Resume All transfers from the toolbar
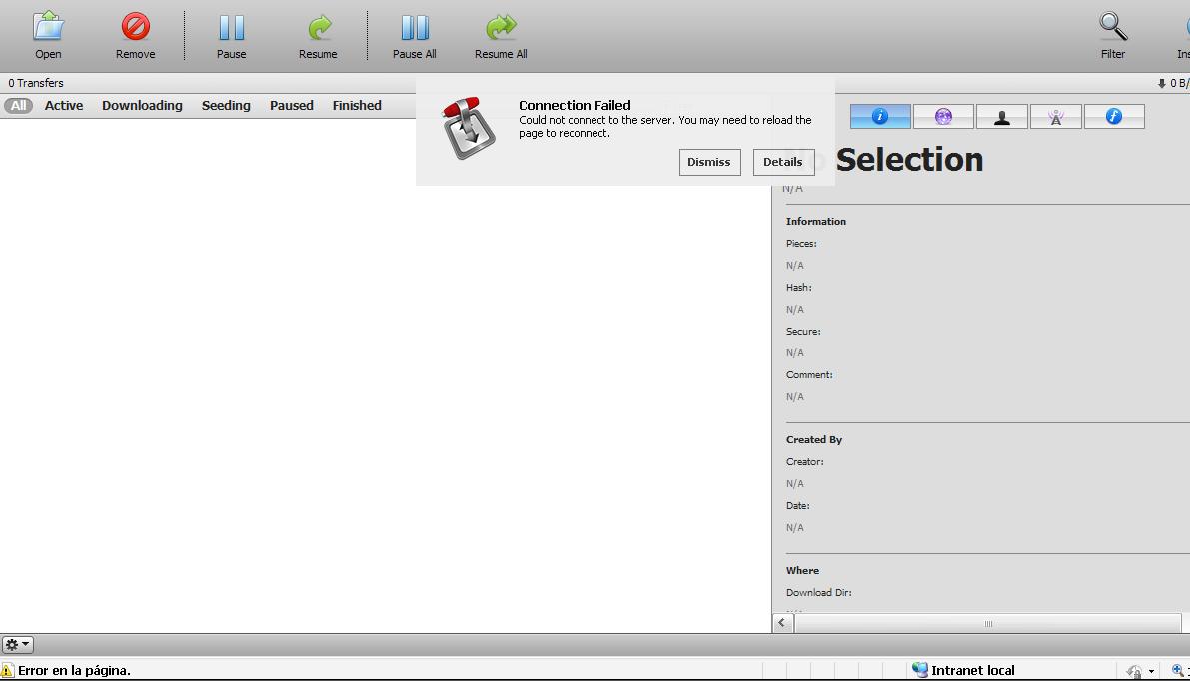 501,27
